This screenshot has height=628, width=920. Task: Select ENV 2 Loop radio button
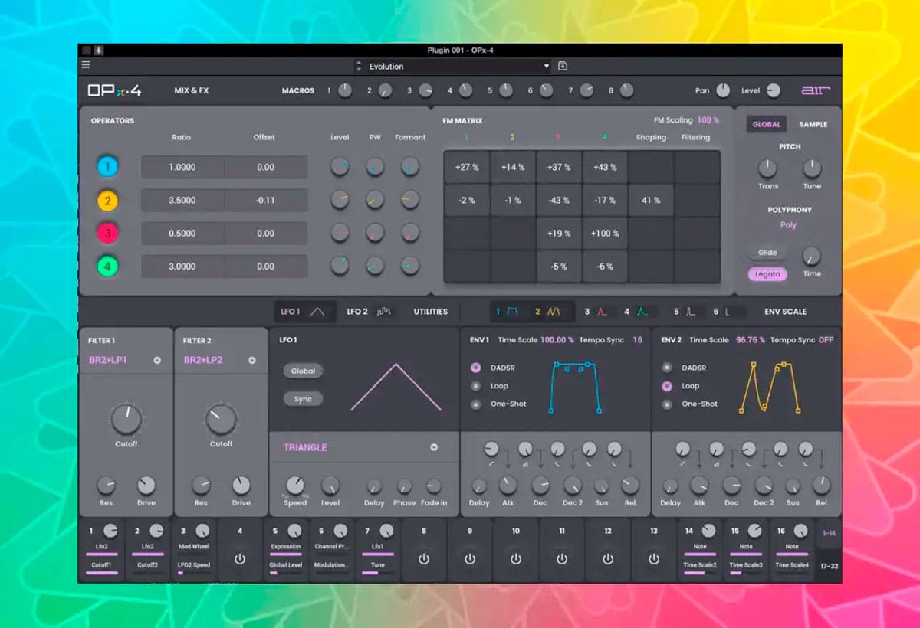667,386
